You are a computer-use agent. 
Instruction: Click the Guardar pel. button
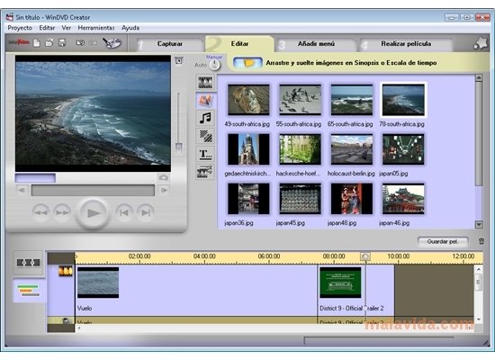[443, 241]
